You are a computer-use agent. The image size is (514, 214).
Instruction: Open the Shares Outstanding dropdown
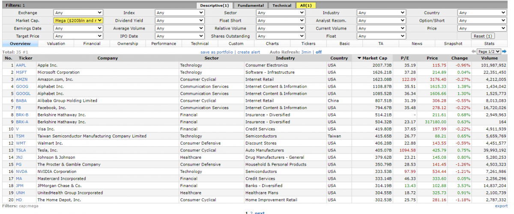tap(281, 36)
